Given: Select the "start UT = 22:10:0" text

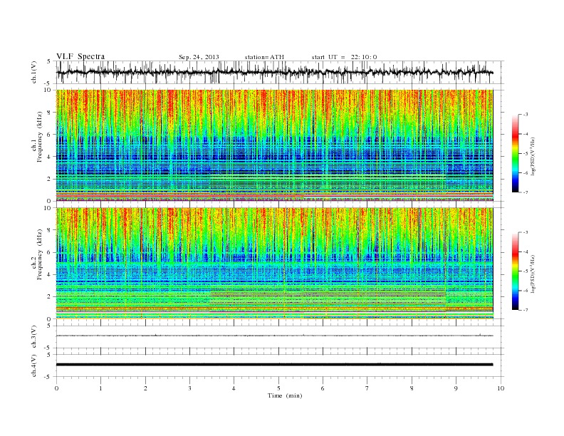Looking at the screenshot, I should (344, 57).
